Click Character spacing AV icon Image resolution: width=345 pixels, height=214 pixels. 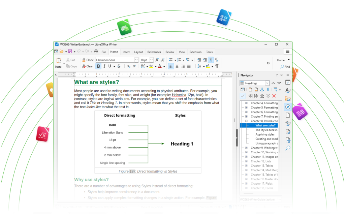tap(143, 66)
